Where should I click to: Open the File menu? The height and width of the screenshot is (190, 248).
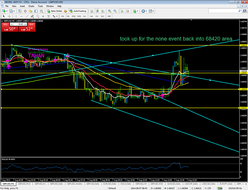pos(7,6)
